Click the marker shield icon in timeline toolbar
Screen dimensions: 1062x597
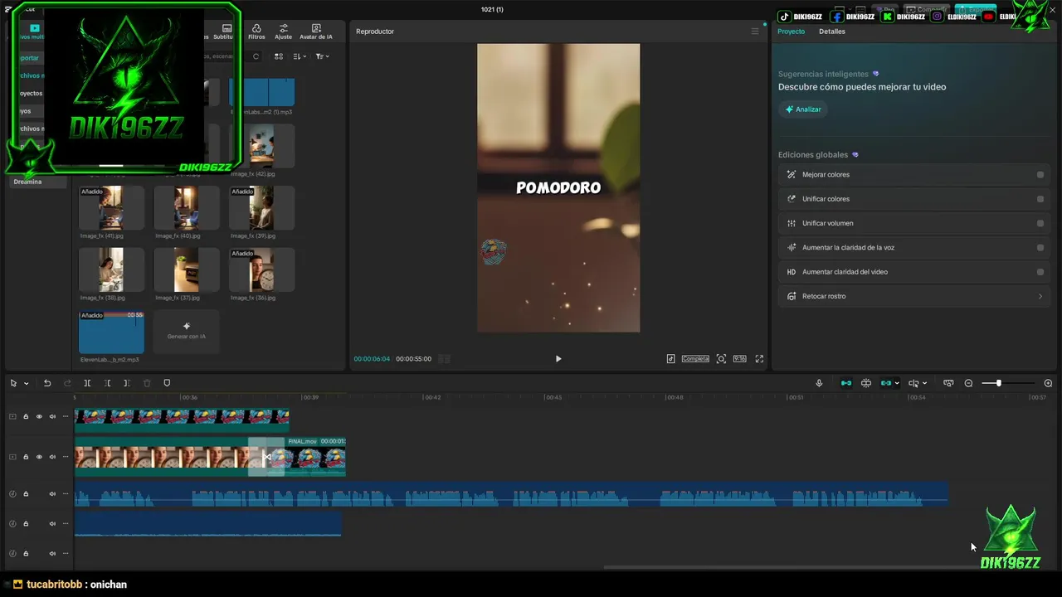(x=167, y=383)
